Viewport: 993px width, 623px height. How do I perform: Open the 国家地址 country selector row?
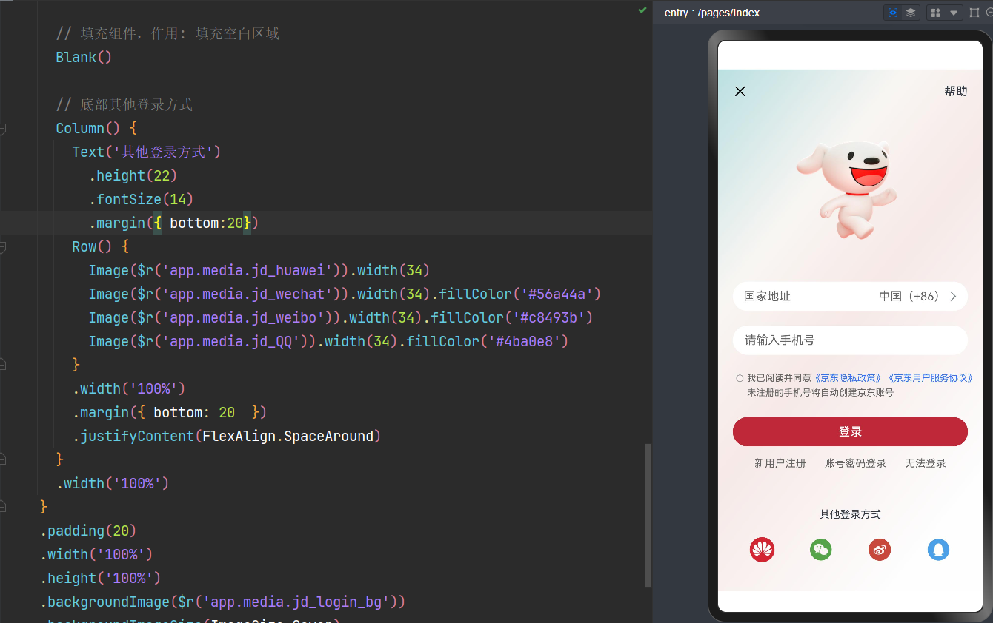click(x=850, y=296)
